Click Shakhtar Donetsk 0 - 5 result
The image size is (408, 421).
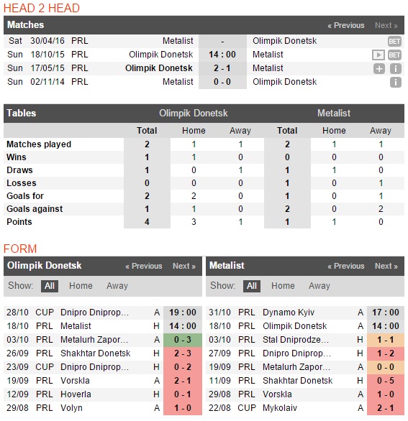386,381
